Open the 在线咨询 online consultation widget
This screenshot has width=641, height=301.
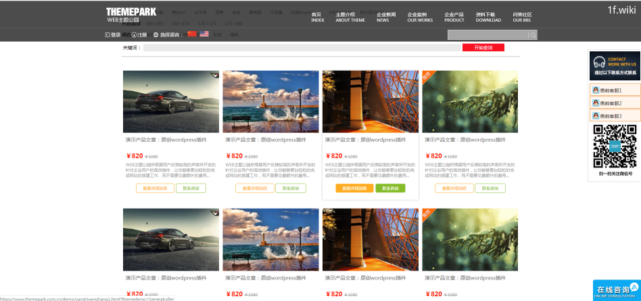(616, 290)
